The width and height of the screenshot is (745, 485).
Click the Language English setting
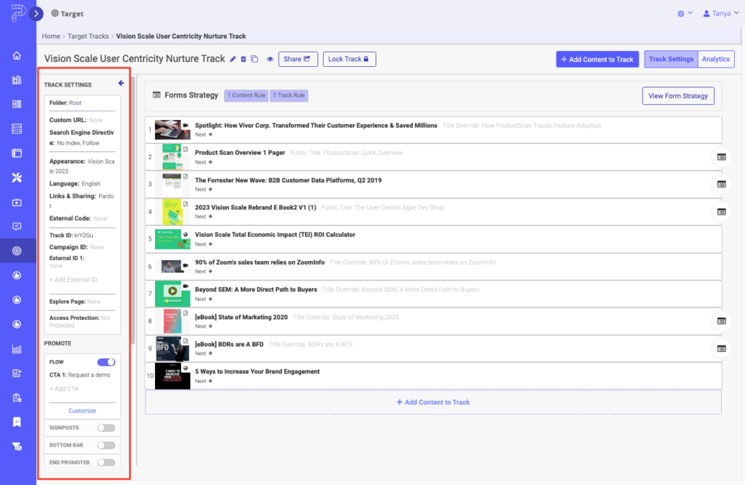pos(75,183)
